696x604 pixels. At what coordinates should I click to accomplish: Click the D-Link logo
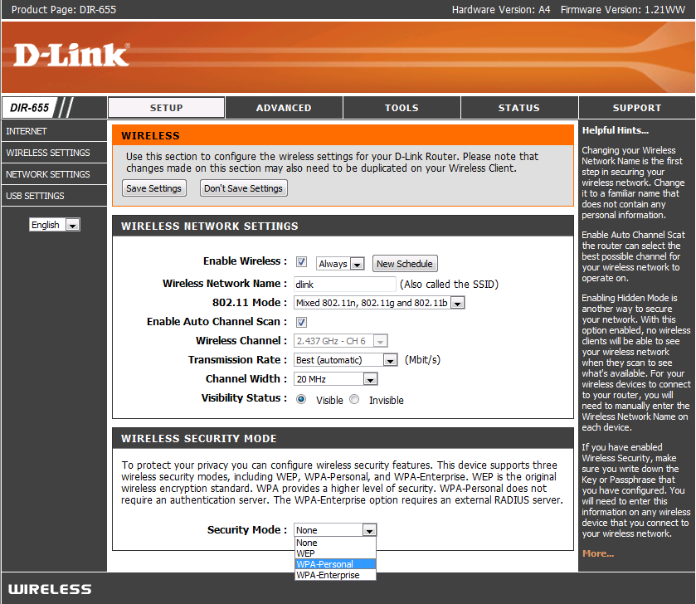(x=71, y=55)
